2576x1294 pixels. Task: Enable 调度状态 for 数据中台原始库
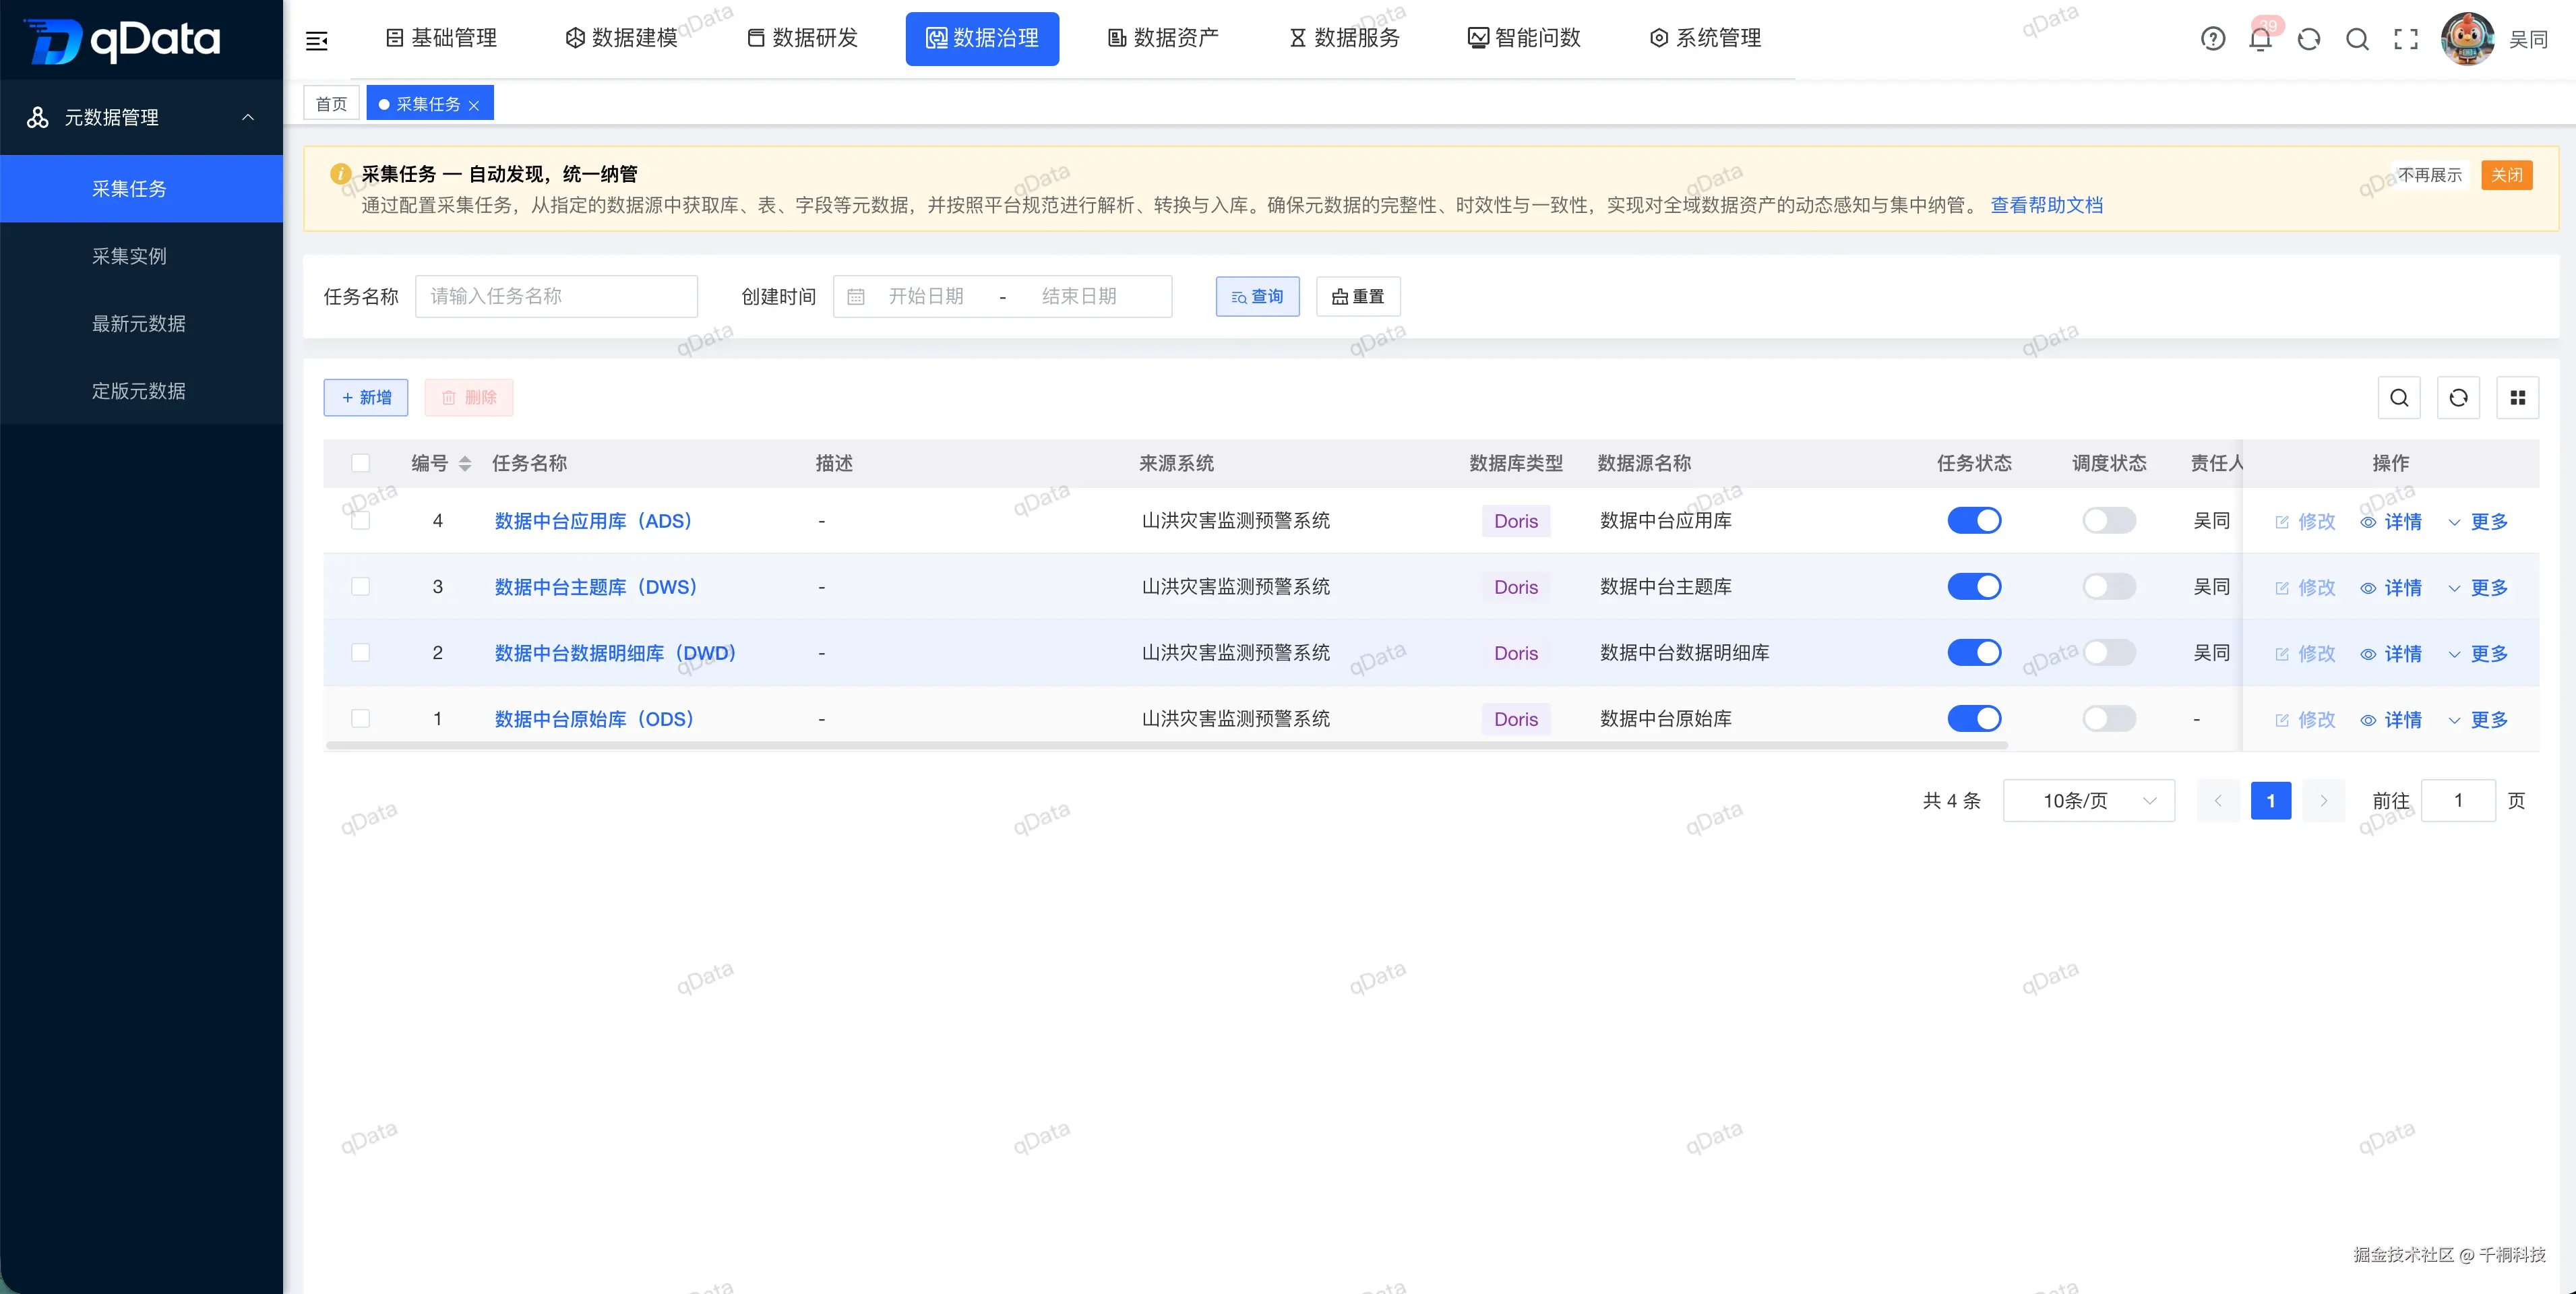click(x=2109, y=718)
